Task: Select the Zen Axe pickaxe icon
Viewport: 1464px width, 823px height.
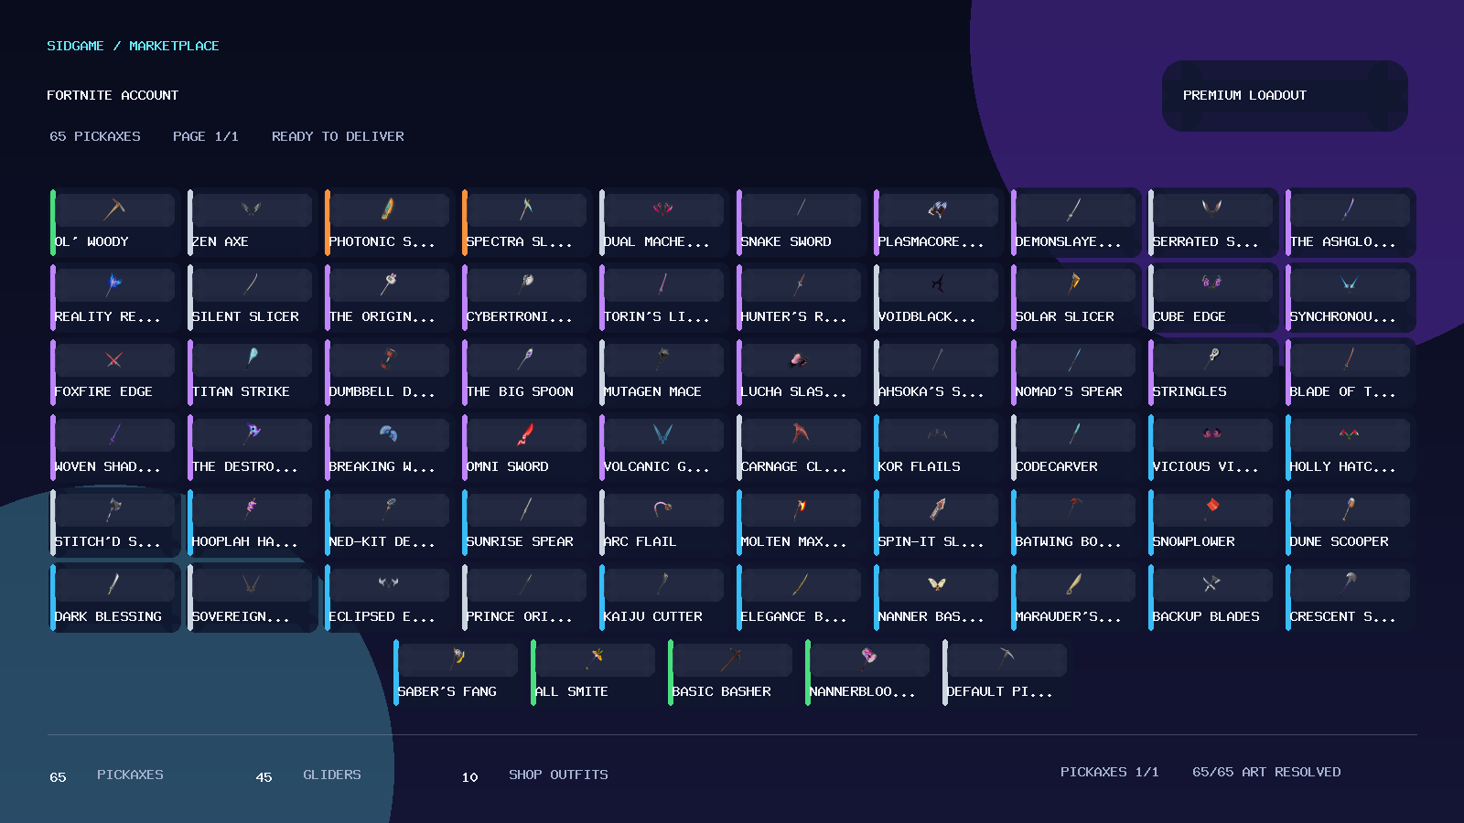Action: (x=251, y=209)
